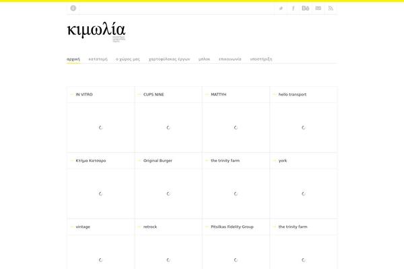Click the κιμωλία logo
404x269 pixels.
96,32
